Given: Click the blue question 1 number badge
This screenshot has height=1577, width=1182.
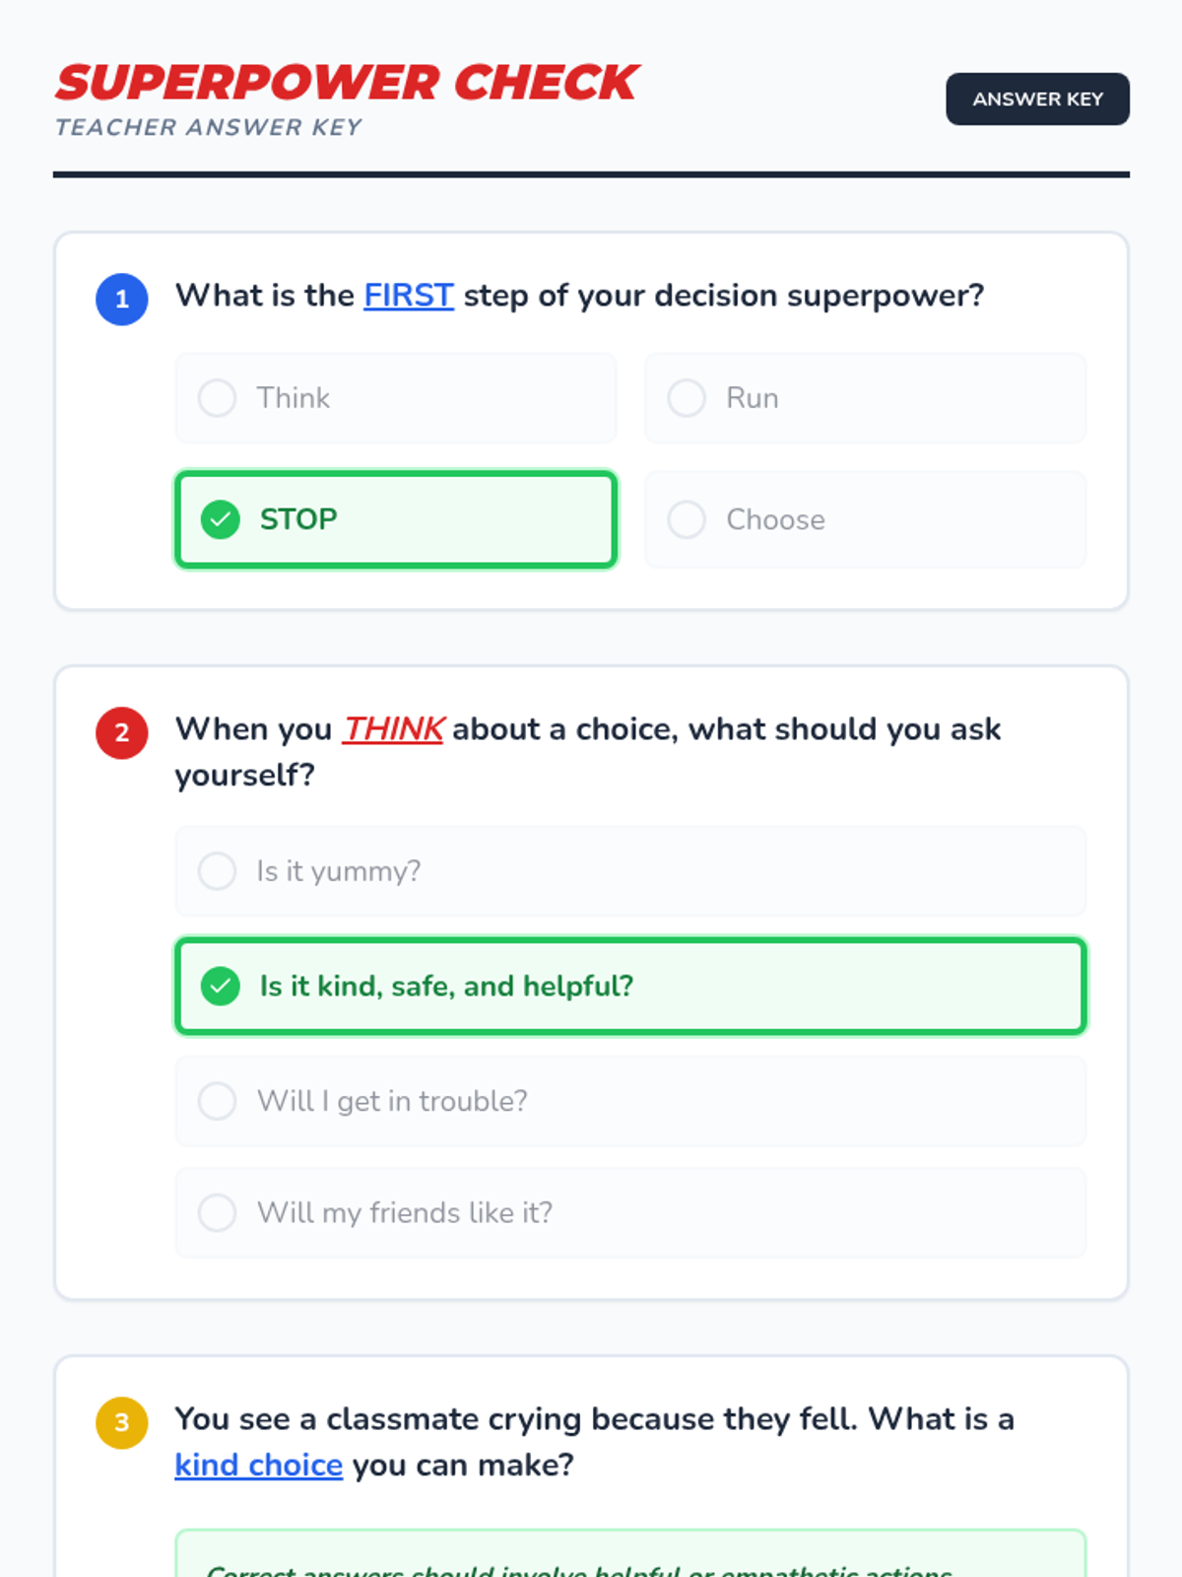Looking at the screenshot, I should (x=121, y=299).
